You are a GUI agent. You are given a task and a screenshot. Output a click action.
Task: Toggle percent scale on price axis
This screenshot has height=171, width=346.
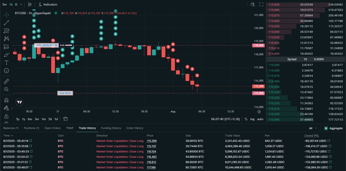246,119
